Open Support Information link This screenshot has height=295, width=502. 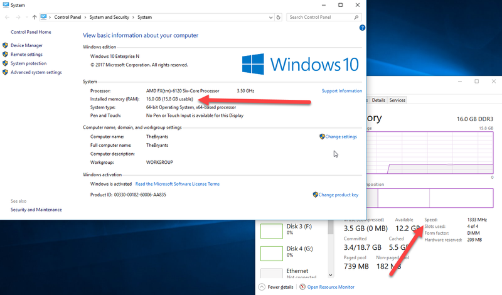pos(341,91)
